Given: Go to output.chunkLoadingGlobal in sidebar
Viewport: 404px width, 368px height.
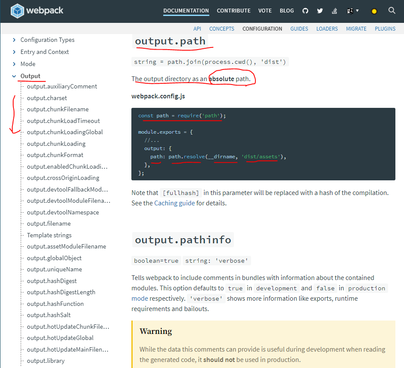Looking at the screenshot, I should [x=65, y=132].
